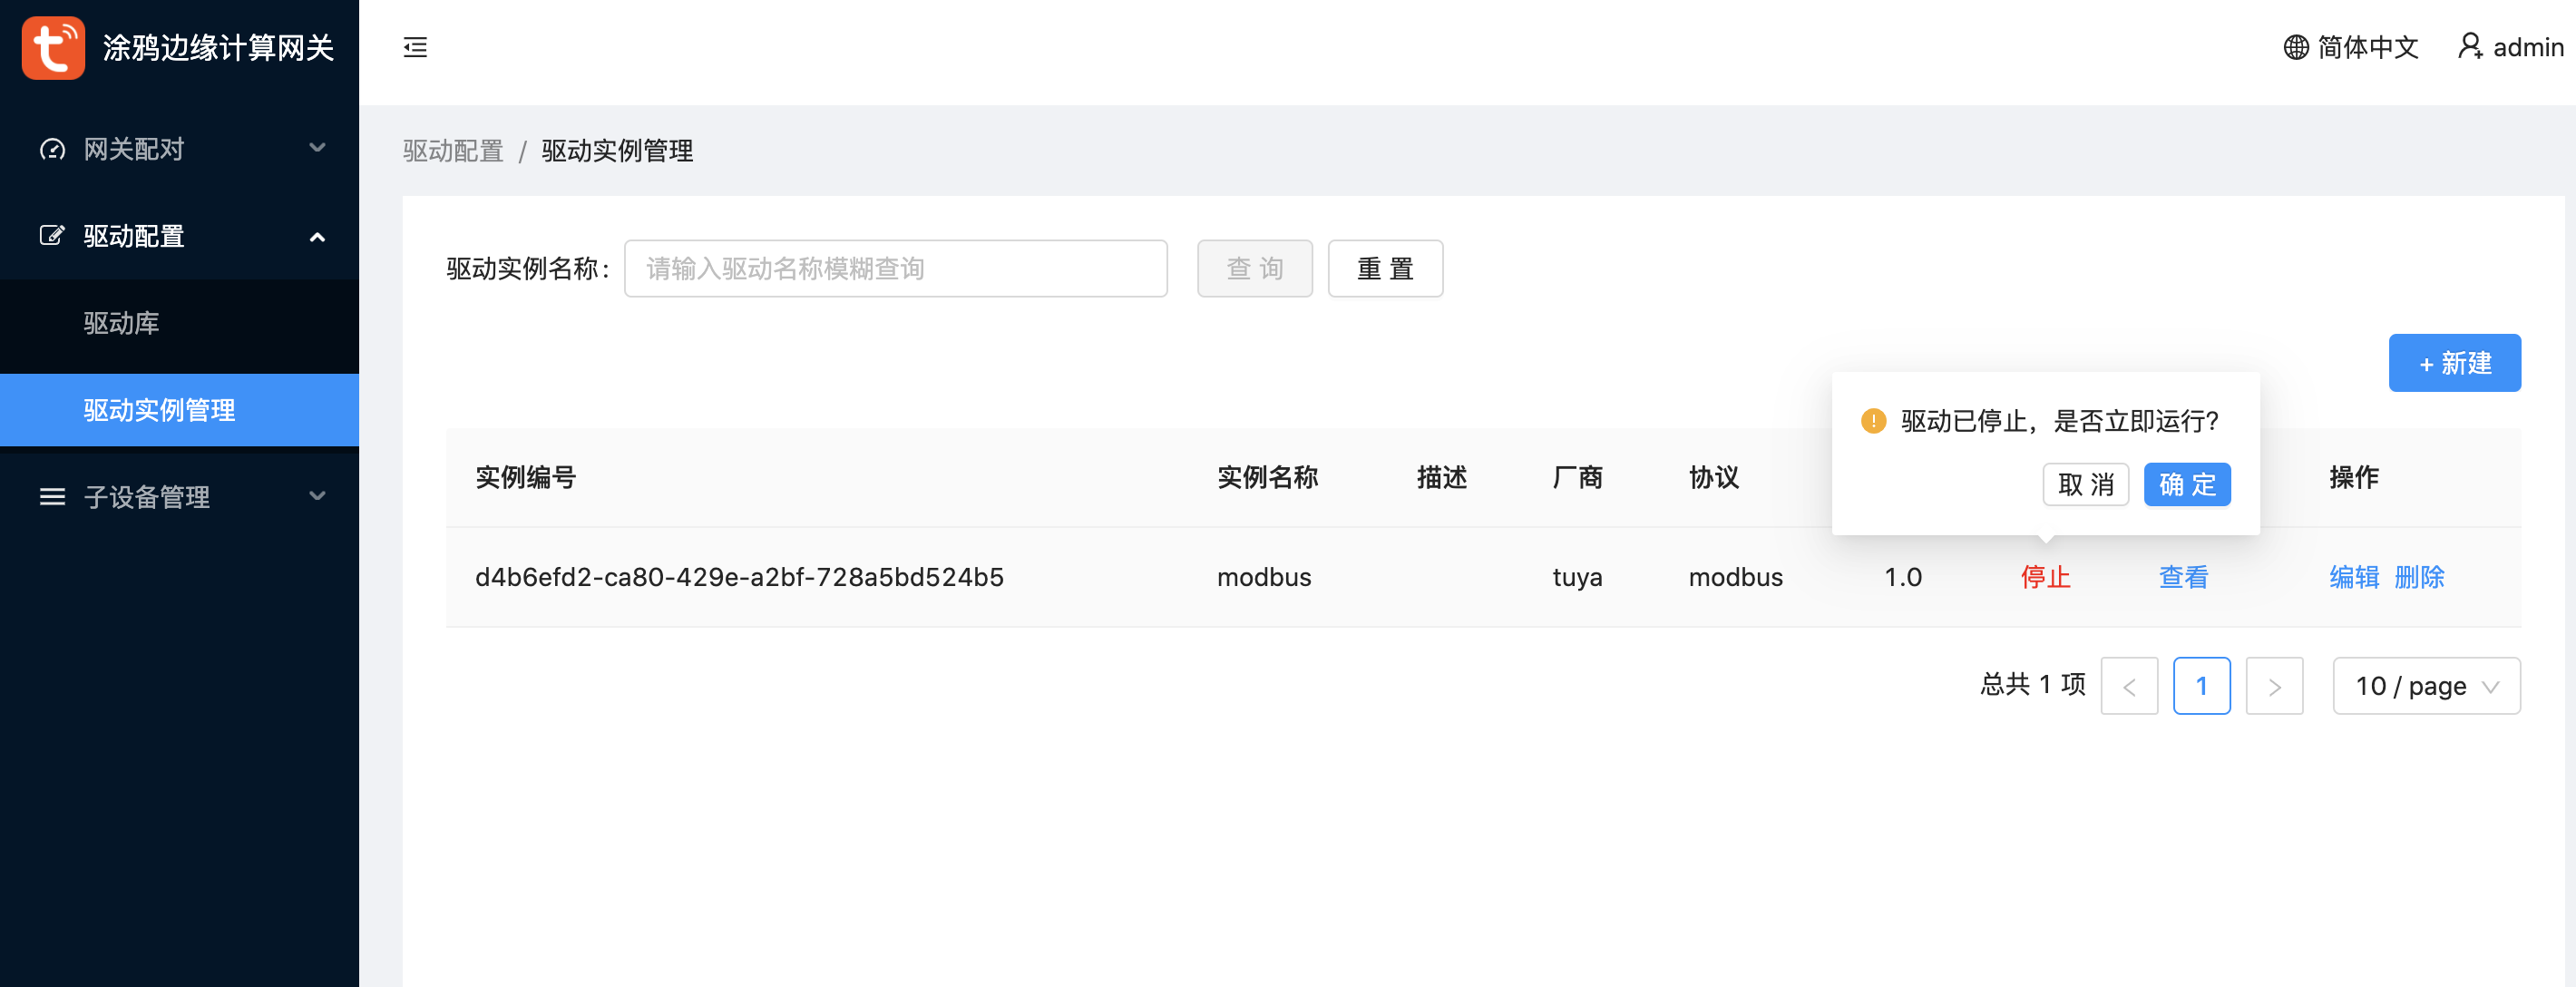The image size is (2576, 987).
Task: Click the 重置 reset button
Action: (x=1385, y=268)
